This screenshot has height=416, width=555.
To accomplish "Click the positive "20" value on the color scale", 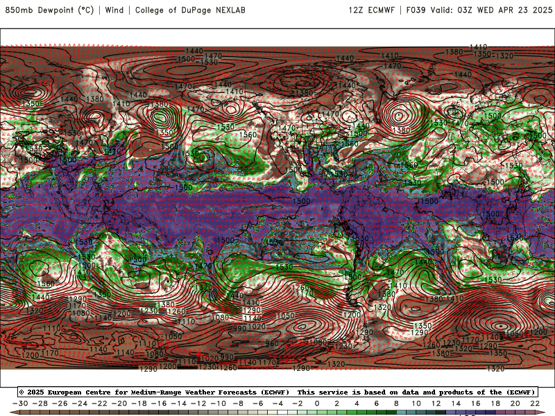I will click(515, 404).
